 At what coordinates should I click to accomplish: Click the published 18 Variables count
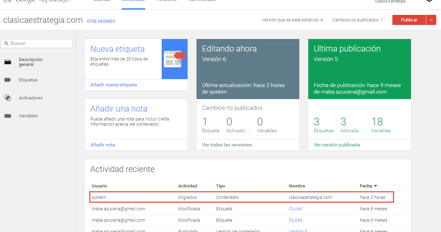tap(381, 125)
